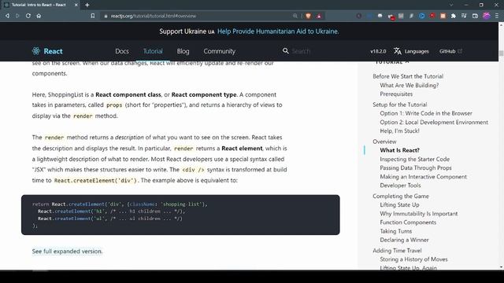Go to Prerequisites section
504x283 pixels.
396,94
